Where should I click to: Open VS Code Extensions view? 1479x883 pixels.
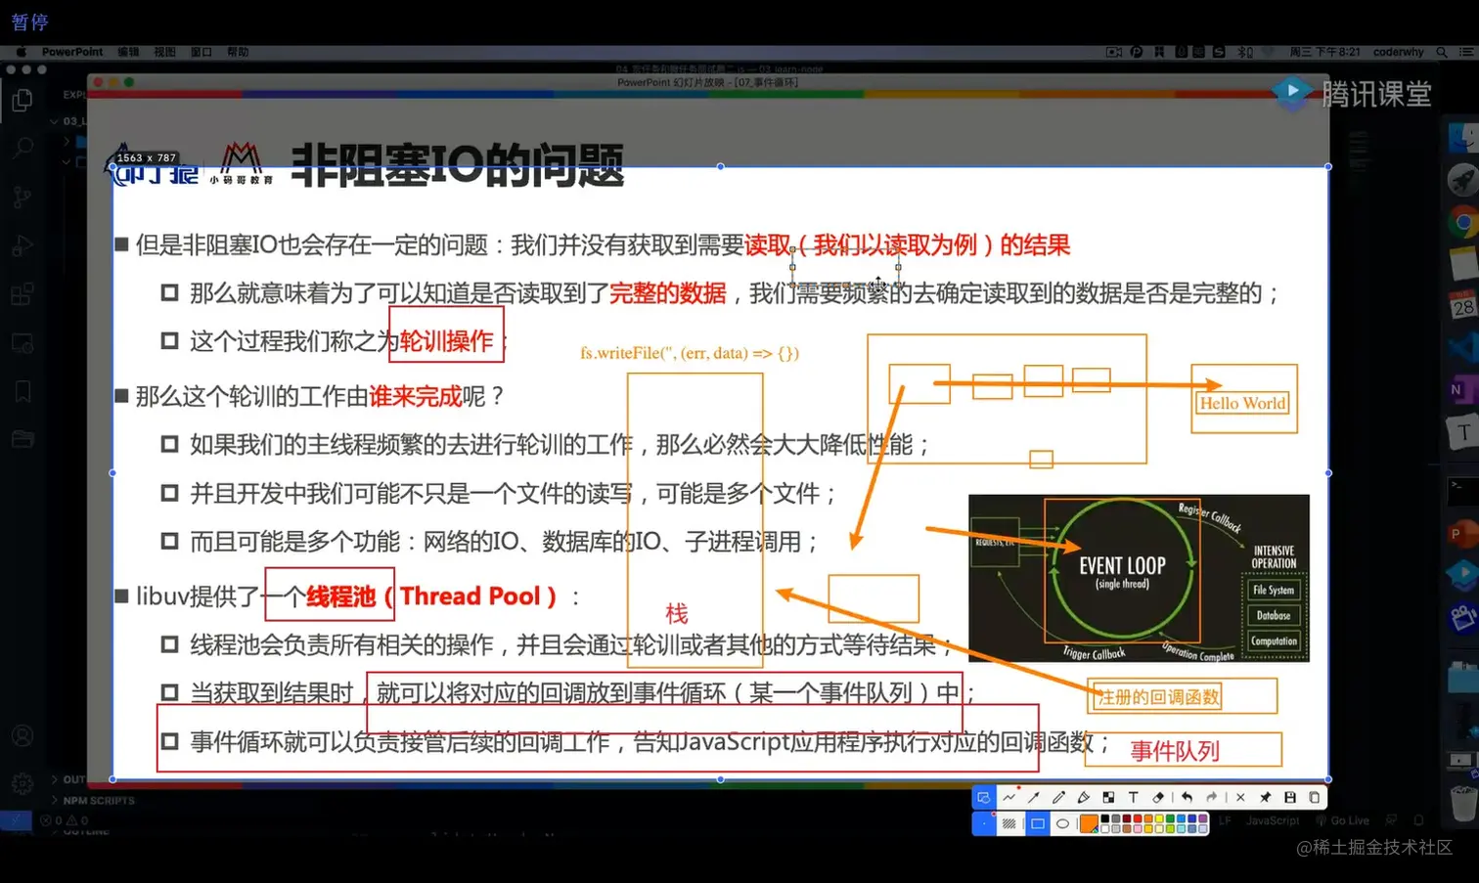[22, 293]
